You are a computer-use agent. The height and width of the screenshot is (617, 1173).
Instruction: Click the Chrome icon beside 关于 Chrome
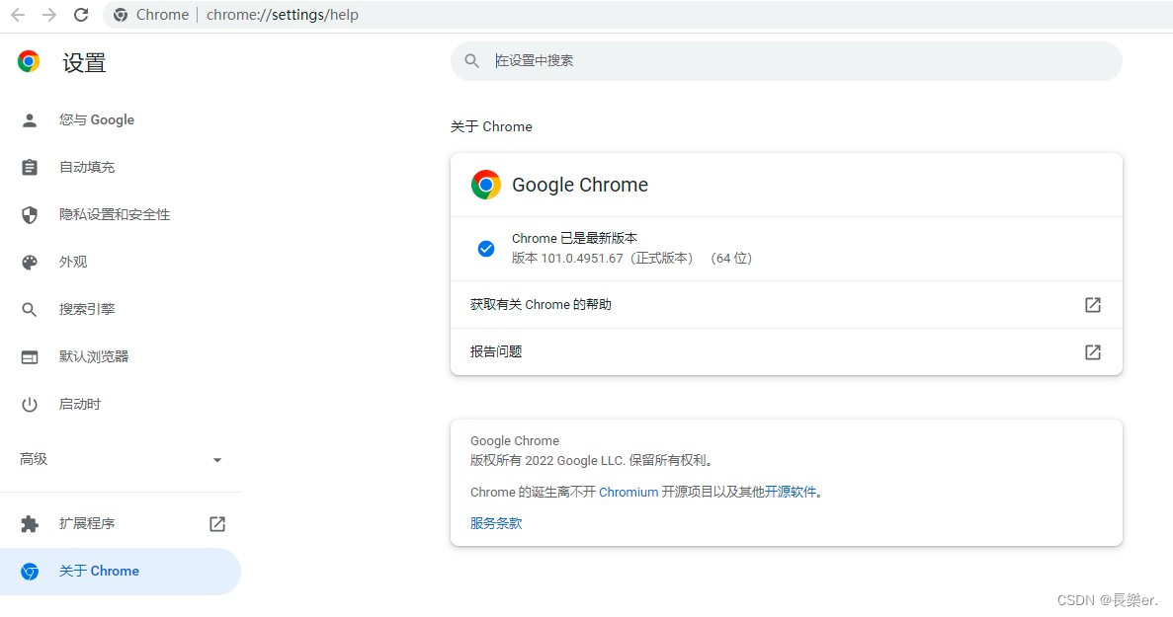[x=30, y=572]
